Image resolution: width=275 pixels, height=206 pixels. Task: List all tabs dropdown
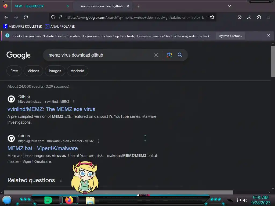coord(229,6)
